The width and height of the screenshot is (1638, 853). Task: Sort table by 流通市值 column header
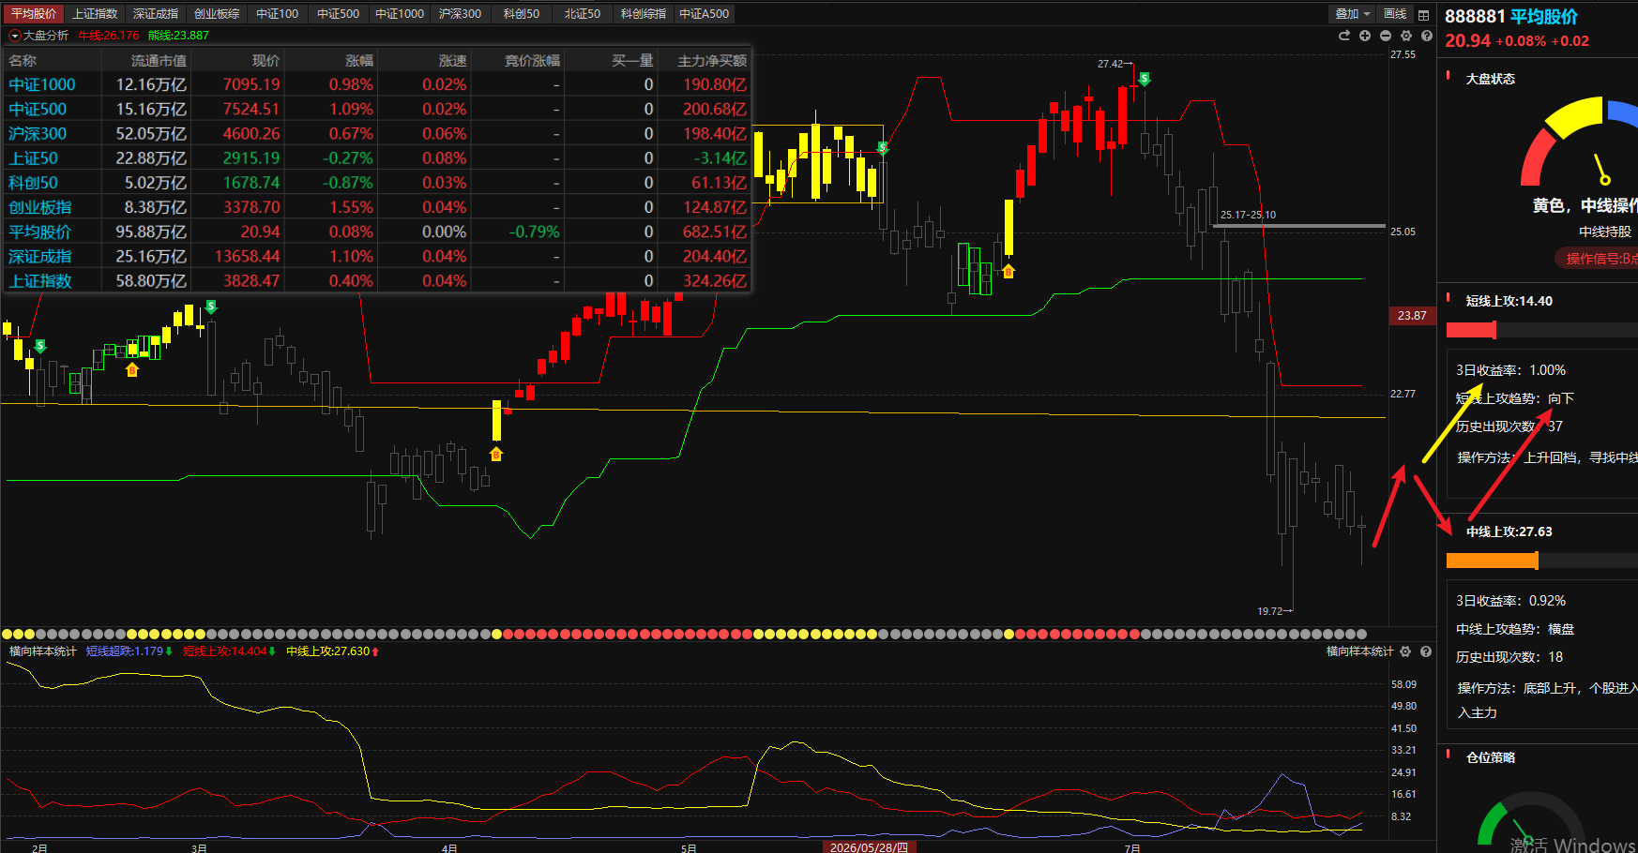159,61
